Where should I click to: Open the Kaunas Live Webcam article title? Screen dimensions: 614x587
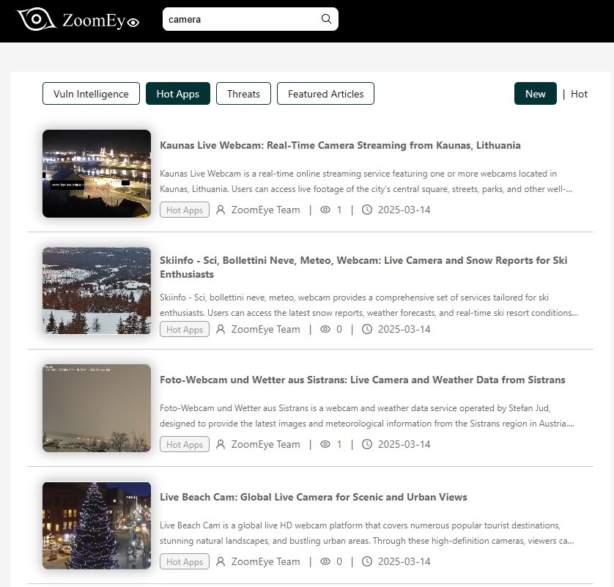pos(340,145)
